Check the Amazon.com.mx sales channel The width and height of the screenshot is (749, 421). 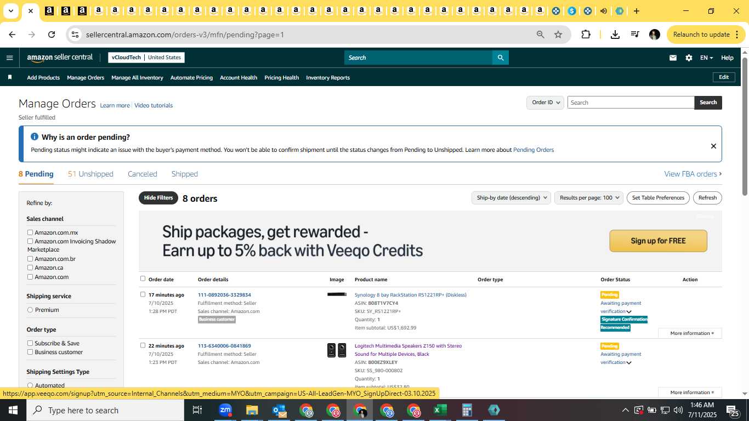click(x=30, y=232)
